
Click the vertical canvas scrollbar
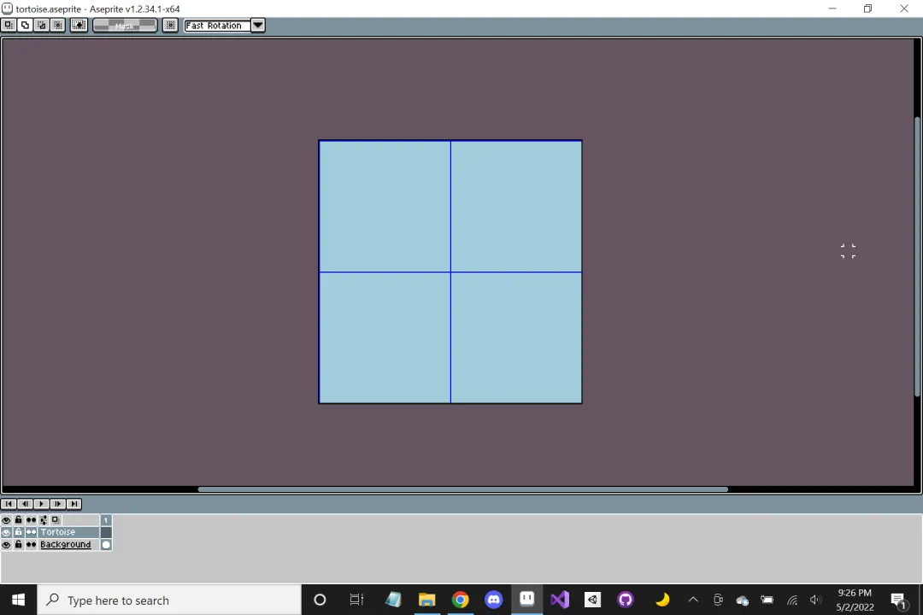[x=917, y=257]
